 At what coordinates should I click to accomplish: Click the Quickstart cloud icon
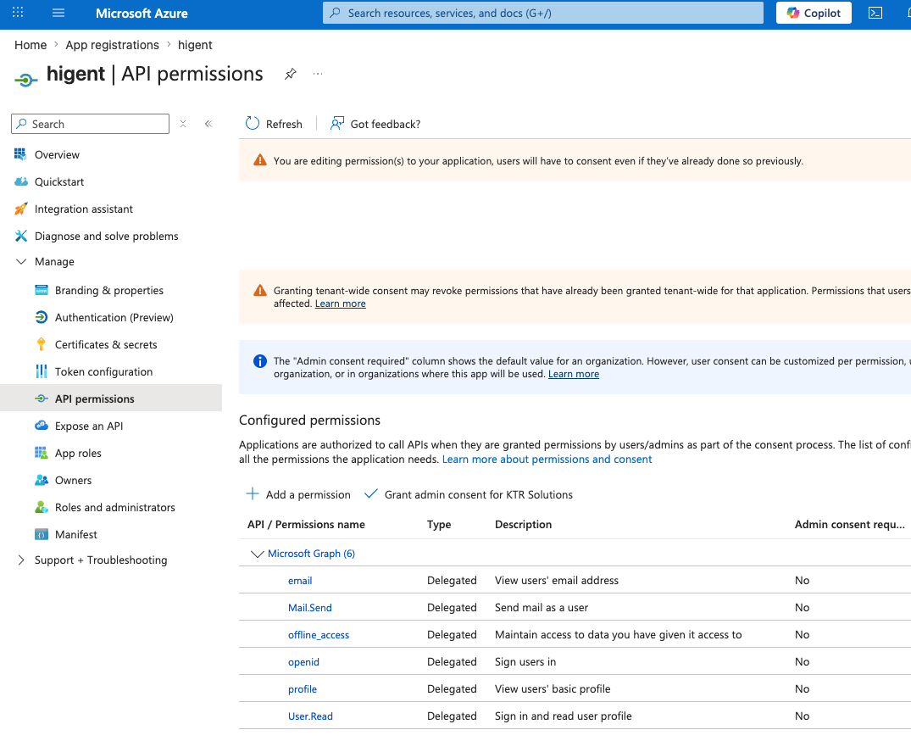pos(21,181)
